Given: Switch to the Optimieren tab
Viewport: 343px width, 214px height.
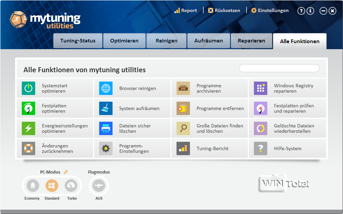Looking at the screenshot, I should click(x=124, y=41).
